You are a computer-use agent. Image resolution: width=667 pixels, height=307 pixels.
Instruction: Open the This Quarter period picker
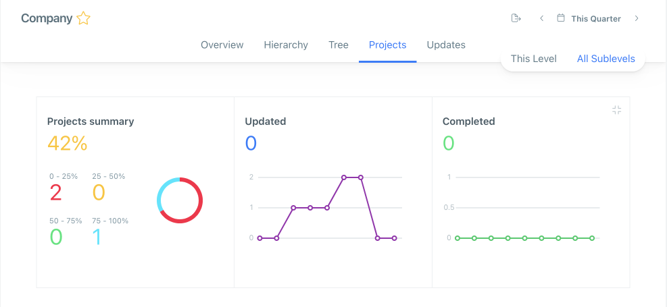coord(595,19)
